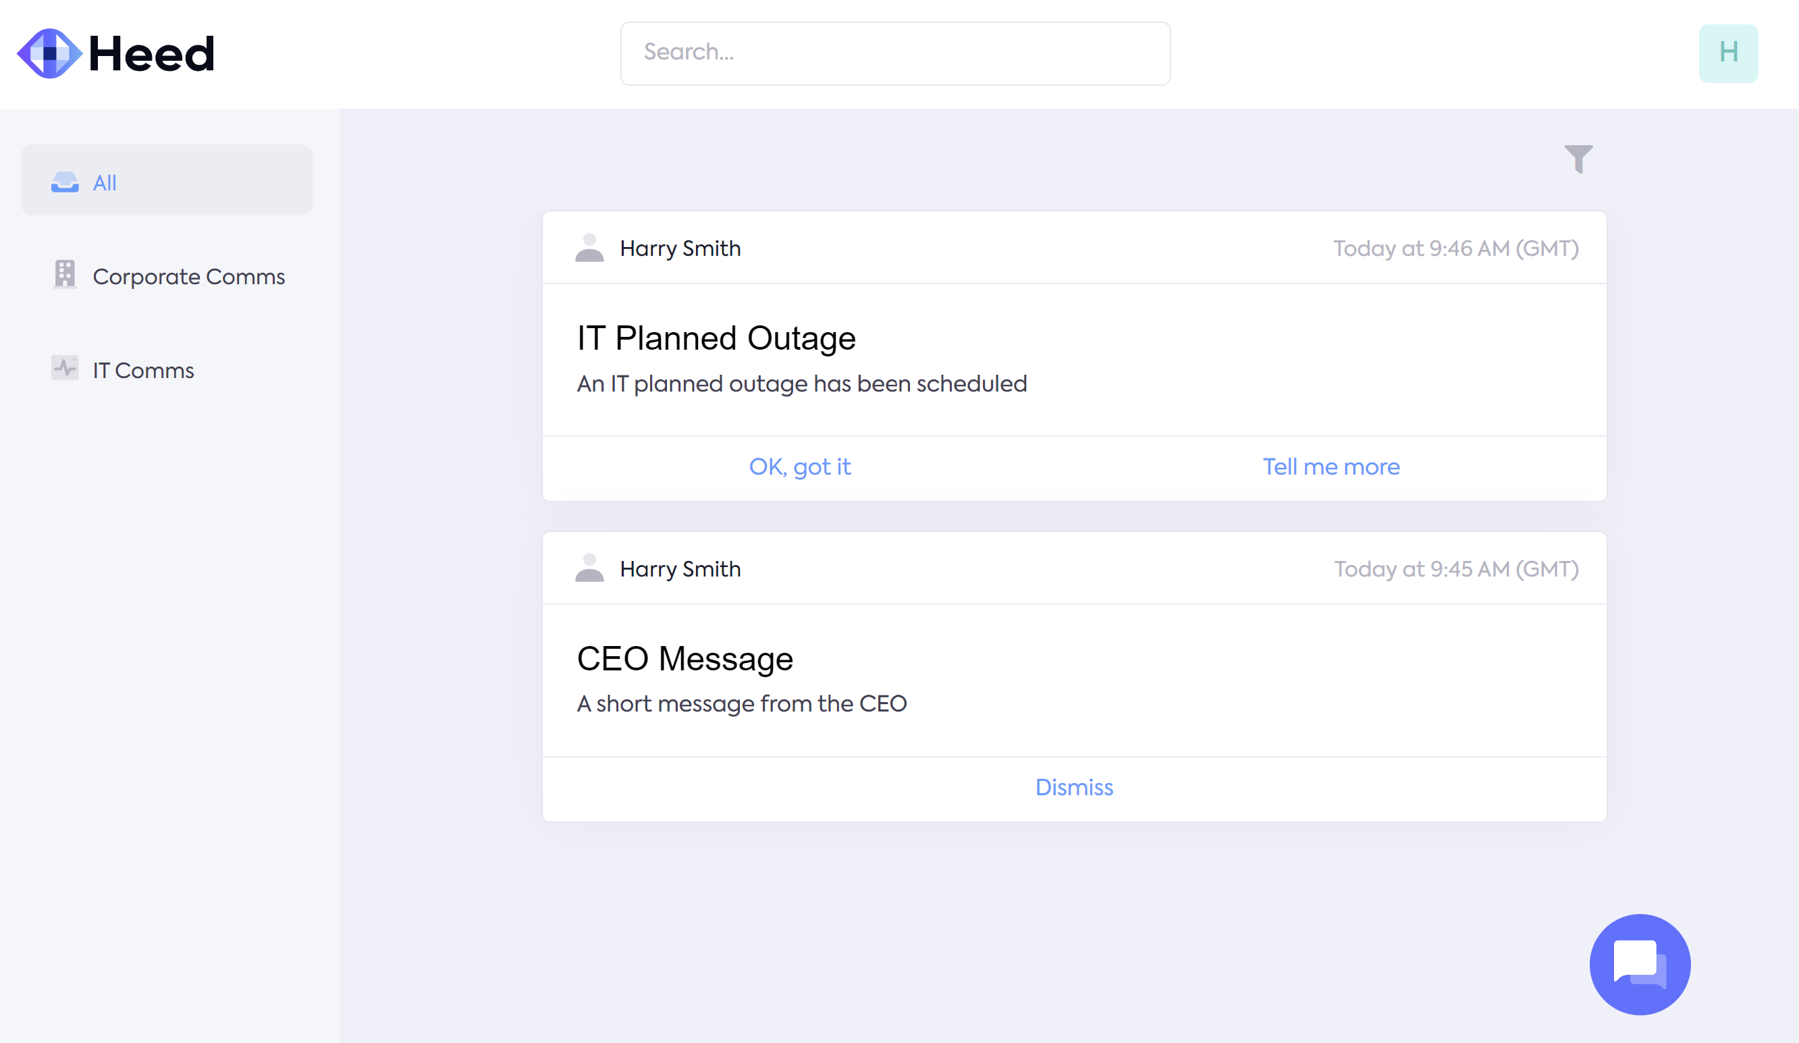Click the IT Comms pulse icon

coord(65,369)
